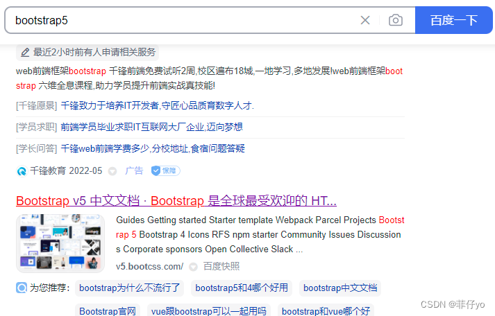Select suggestion bootstrap5和4哪个好用
495x316 pixels.
[x=242, y=288]
